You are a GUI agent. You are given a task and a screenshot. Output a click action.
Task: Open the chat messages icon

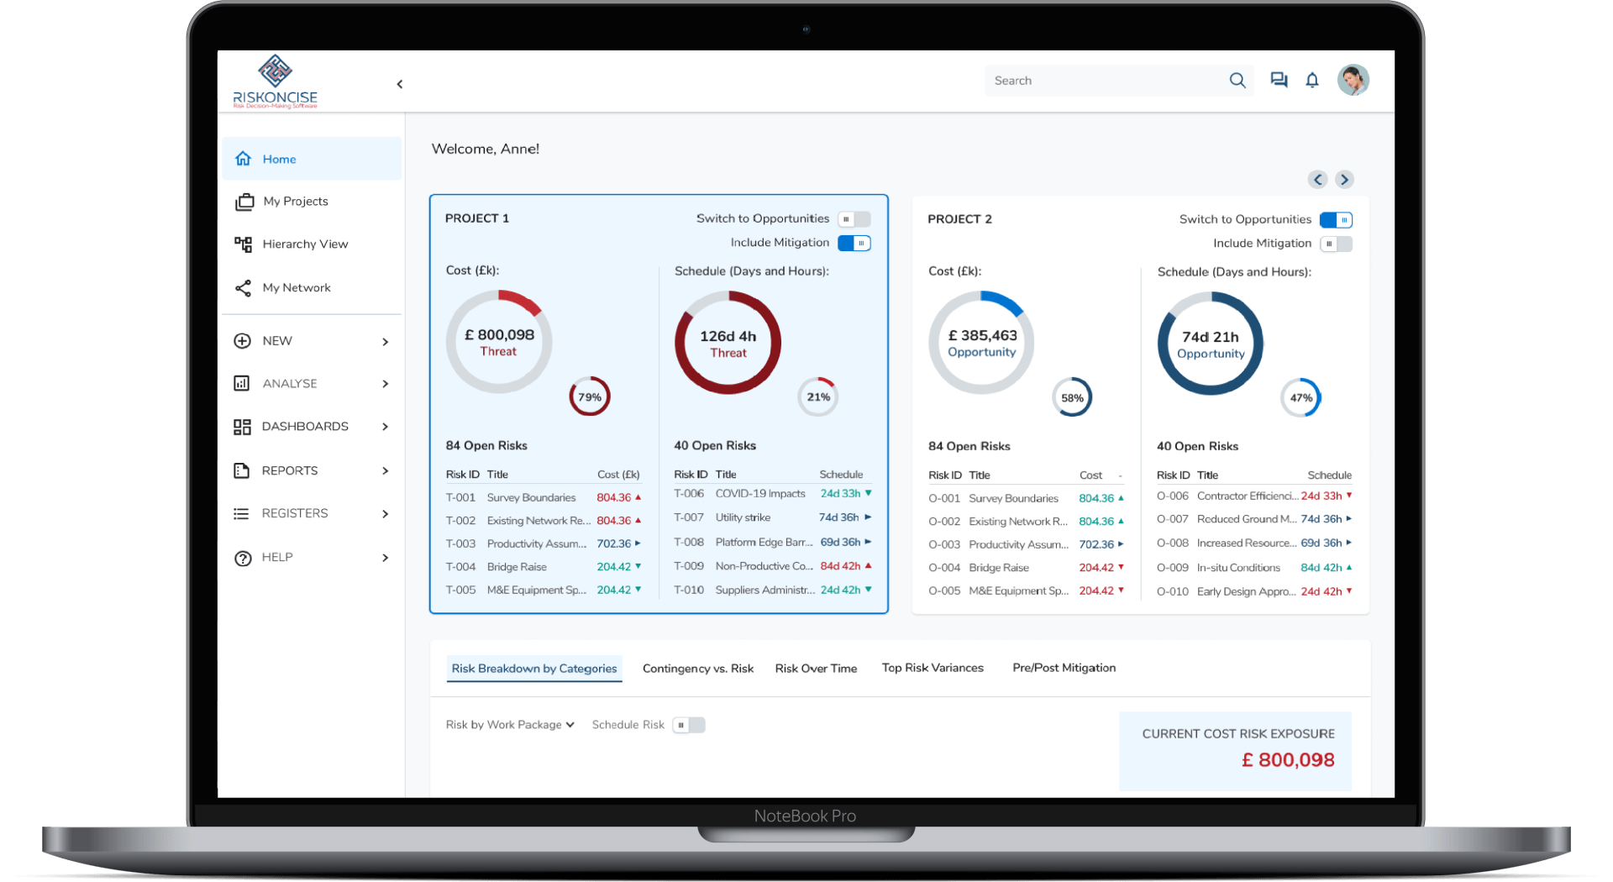(x=1279, y=80)
